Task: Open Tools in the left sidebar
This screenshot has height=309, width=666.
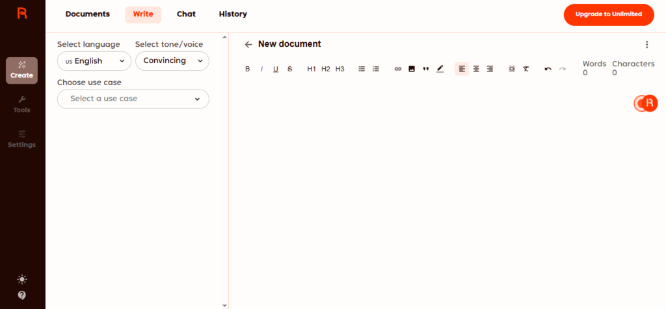Action: pyautogui.click(x=22, y=104)
